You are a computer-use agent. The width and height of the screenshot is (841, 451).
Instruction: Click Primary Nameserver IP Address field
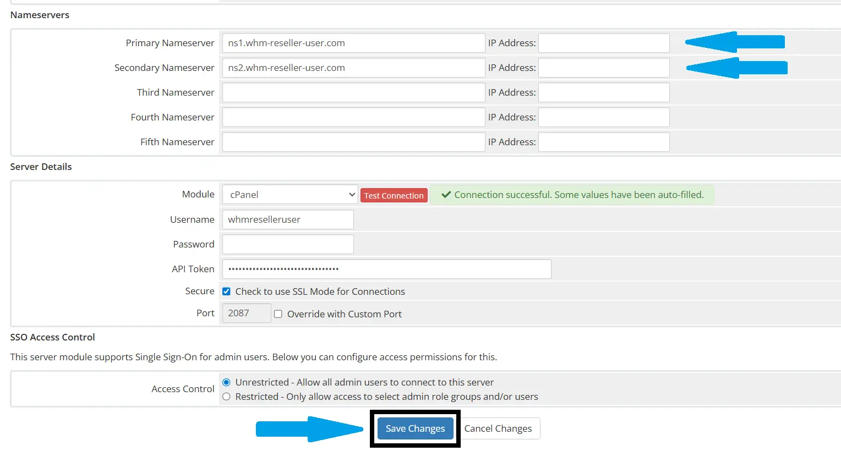click(x=603, y=43)
